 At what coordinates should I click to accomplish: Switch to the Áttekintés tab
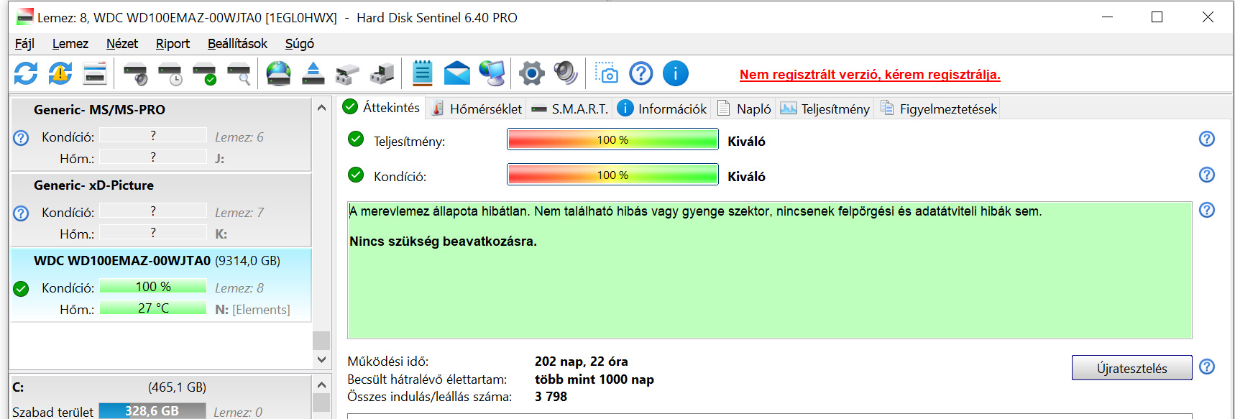[382, 108]
